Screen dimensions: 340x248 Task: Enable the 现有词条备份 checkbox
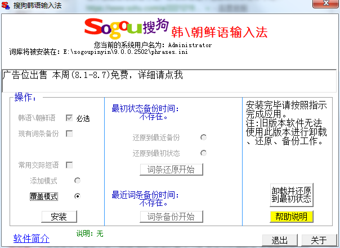click(x=69, y=134)
